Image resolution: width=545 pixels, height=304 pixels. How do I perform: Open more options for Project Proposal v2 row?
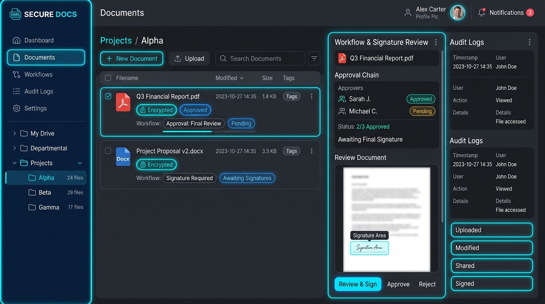[x=312, y=151]
